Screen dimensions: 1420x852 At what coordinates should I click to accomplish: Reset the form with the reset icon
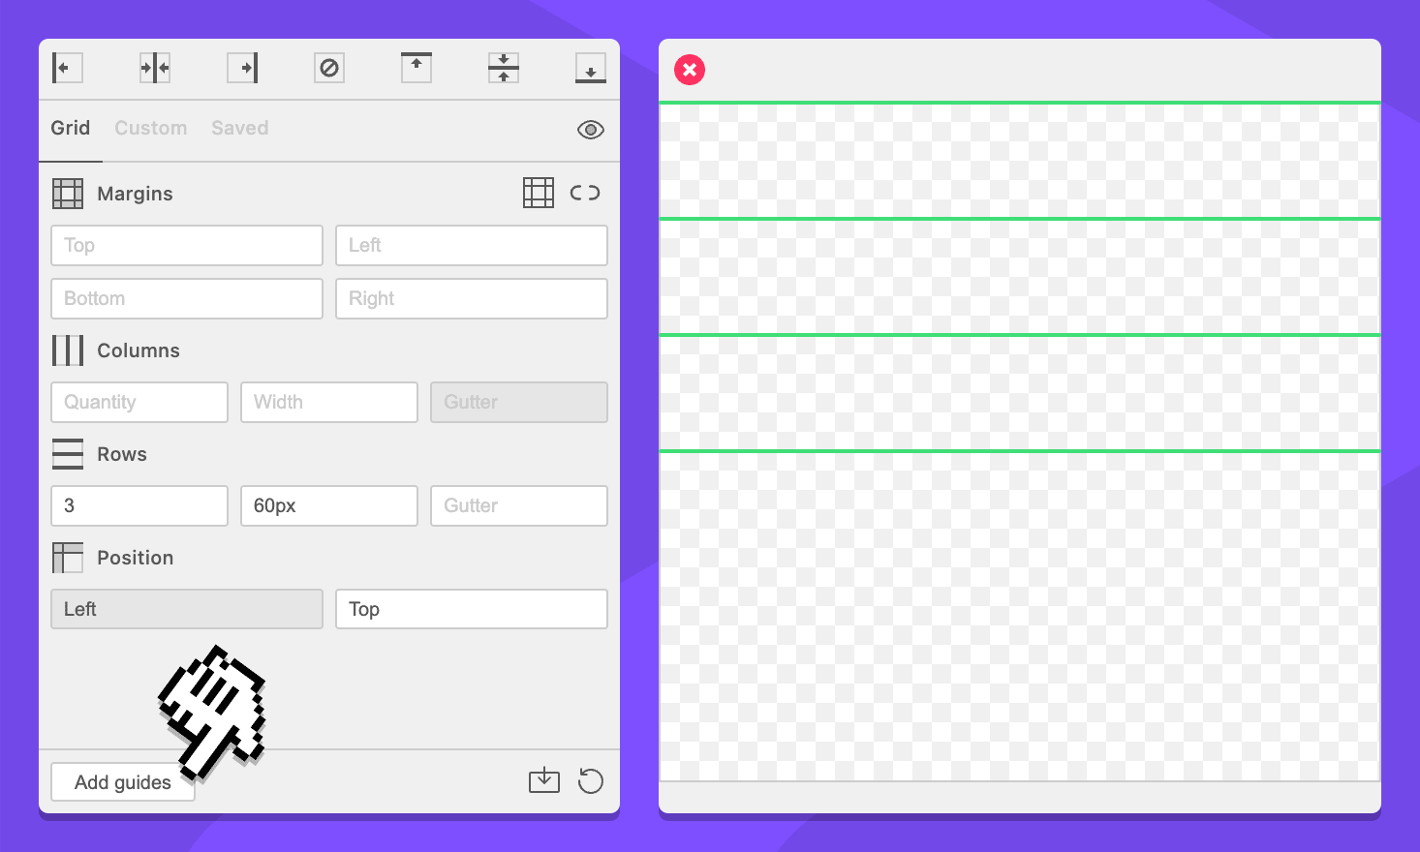[x=590, y=780]
